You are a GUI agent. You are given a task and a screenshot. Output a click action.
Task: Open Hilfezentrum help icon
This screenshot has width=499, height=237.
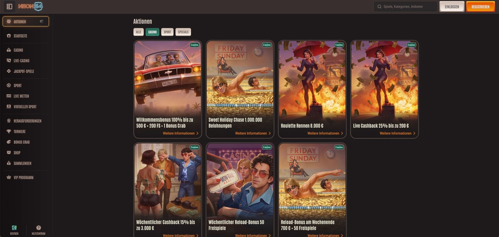tap(39, 230)
